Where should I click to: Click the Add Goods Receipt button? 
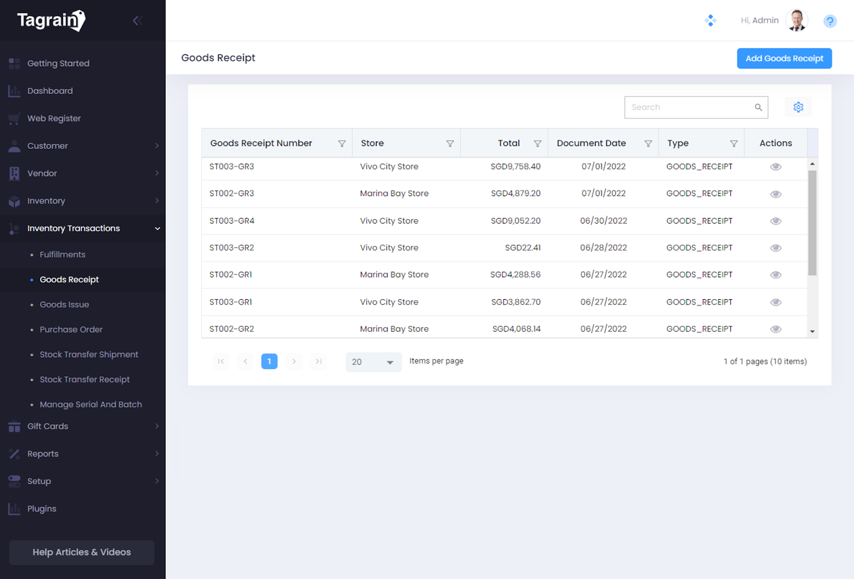coord(784,59)
